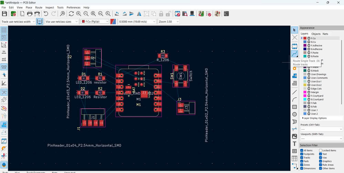Open the Preferences menu

coord(73,8)
